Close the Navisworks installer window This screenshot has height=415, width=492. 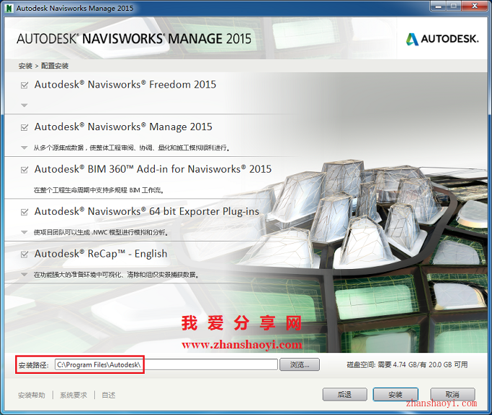click(475, 6)
